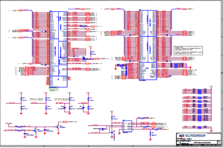Select the power node atop the resistor array column
This screenshot has height=148, width=223.
pyautogui.click(x=211, y=87)
